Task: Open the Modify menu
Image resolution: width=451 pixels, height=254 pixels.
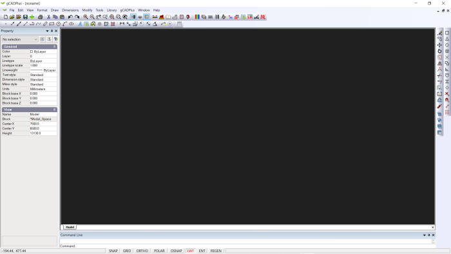Action: tap(87, 10)
